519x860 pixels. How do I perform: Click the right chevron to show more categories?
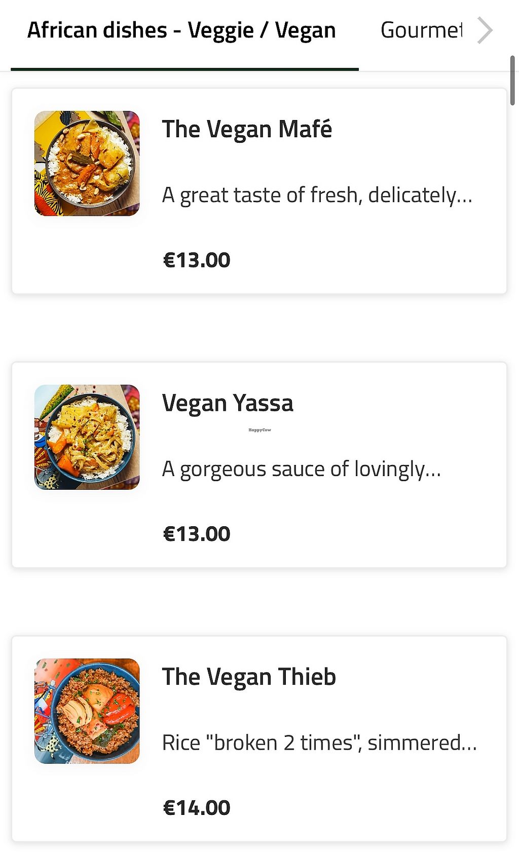point(485,31)
